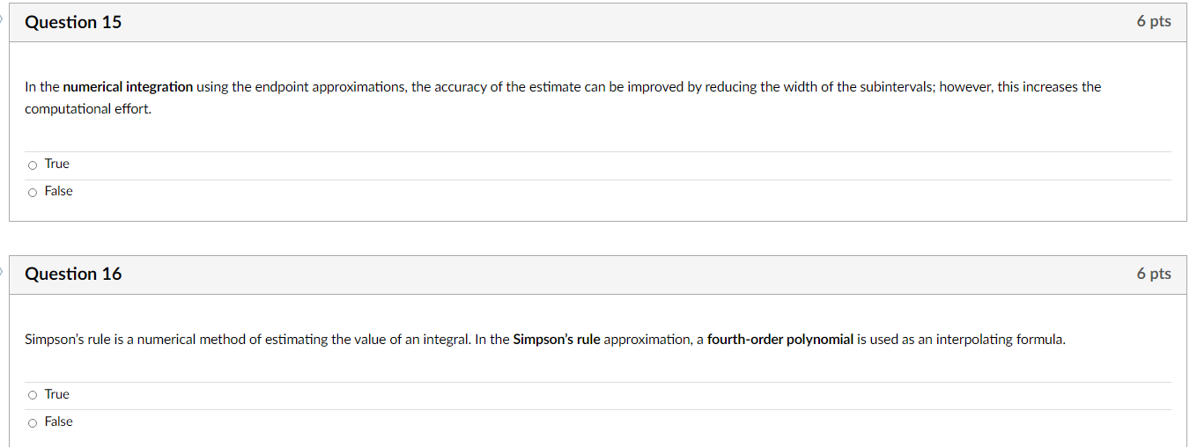Click the 'True' answer label under Question 16
1197x447 pixels.
coord(57,395)
